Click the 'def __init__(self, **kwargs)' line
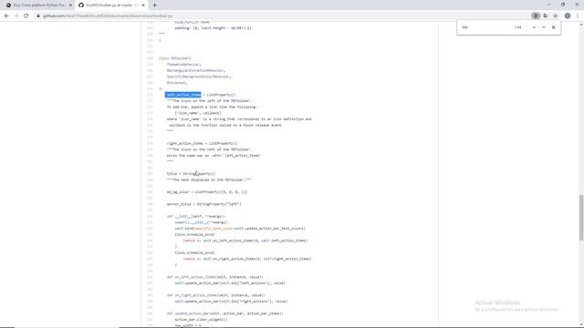This screenshot has width=584, height=328. tap(195, 216)
